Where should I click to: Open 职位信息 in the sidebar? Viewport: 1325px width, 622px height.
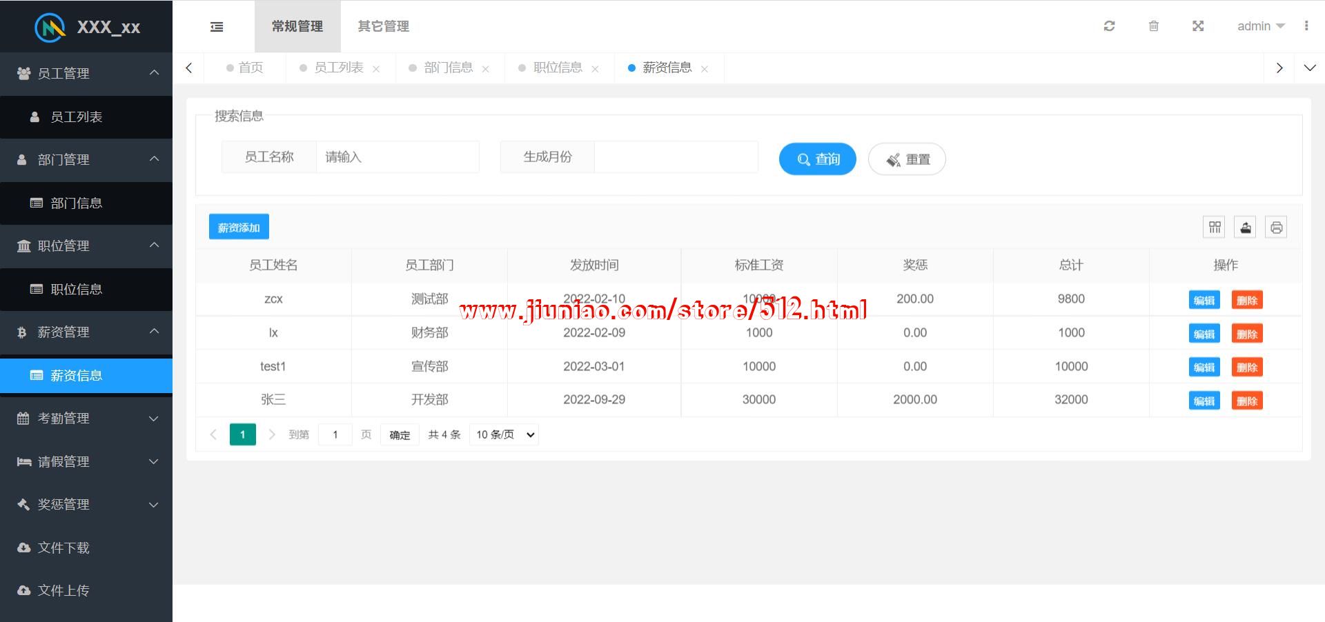(86, 290)
